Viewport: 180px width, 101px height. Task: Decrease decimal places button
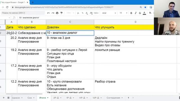click(x=87, y=13)
